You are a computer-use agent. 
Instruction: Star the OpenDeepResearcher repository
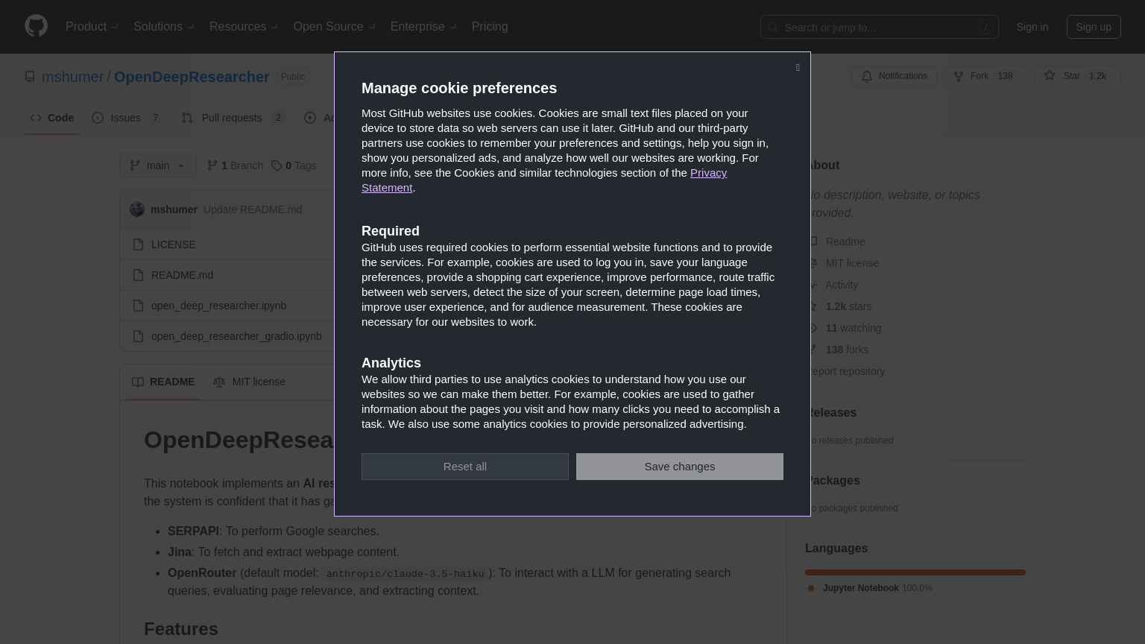click(1076, 76)
